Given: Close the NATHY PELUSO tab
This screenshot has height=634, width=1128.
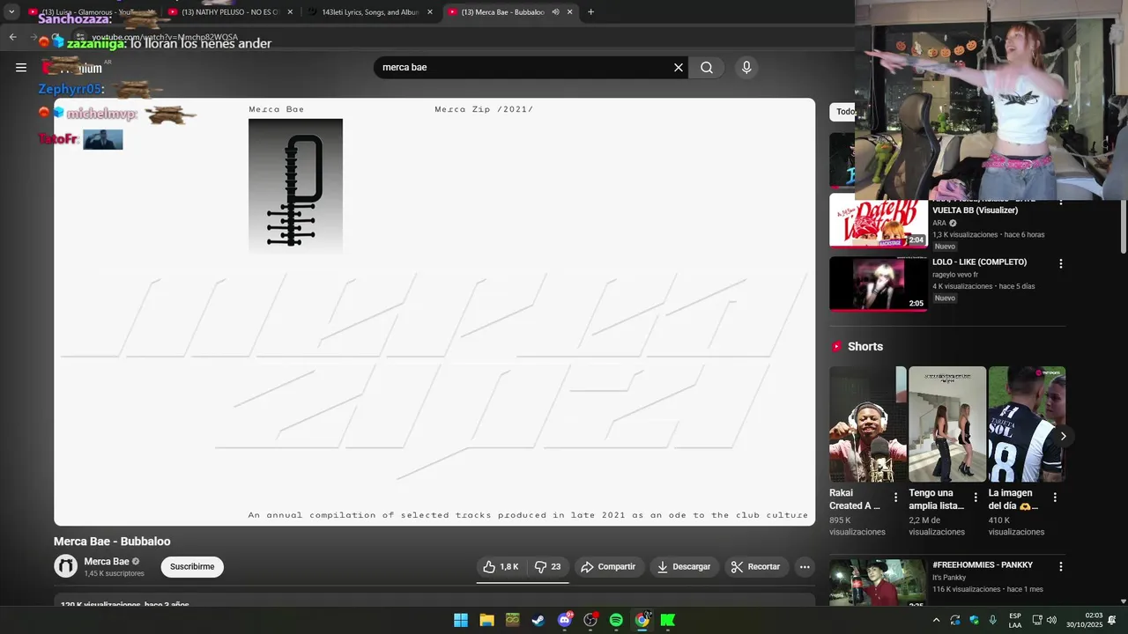Looking at the screenshot, I should pos(290,12).
